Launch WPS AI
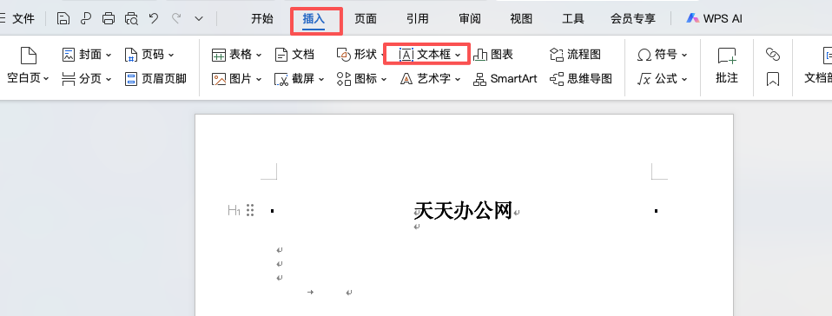The width and height of the screenshot is (832, 316). (x=714, y=19)
